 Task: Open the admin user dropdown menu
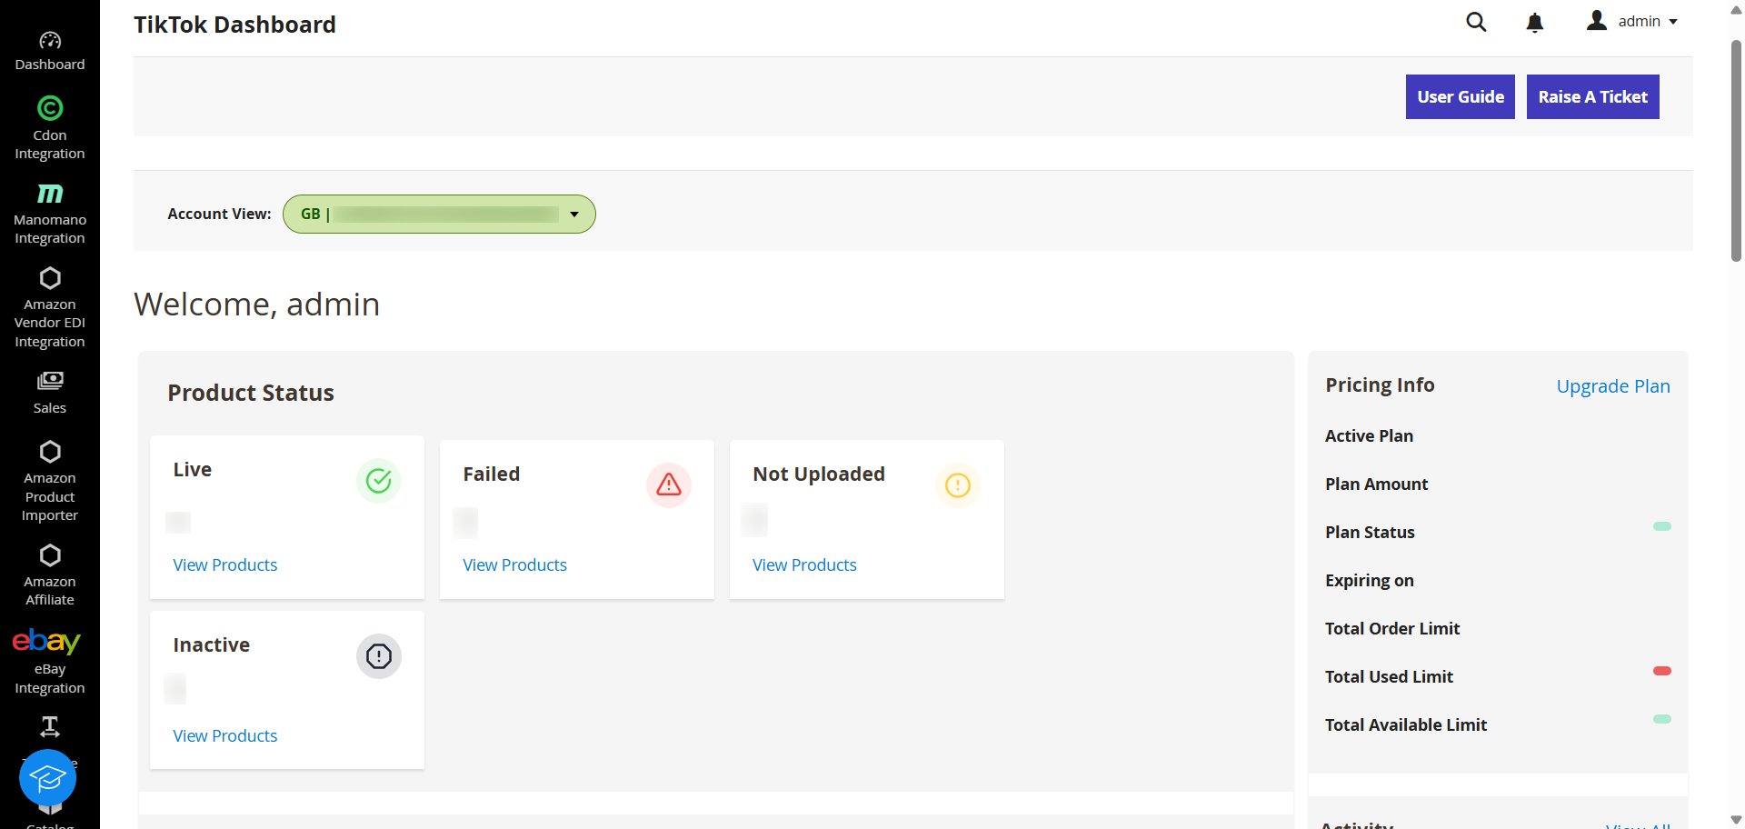1633,22
